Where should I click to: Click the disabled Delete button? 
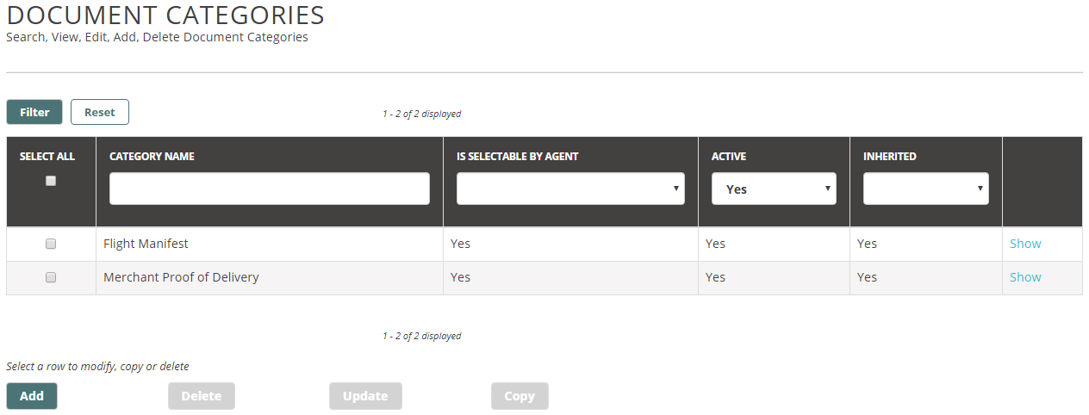[x=202, y=396]
